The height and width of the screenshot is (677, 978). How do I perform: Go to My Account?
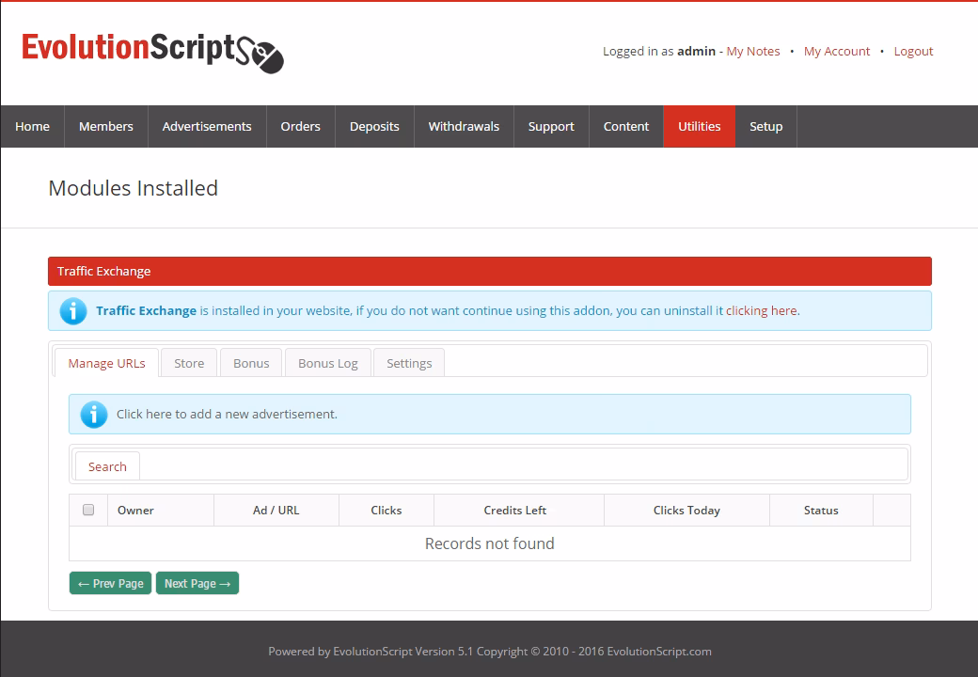pyautogui.click(x=836, y=51)
